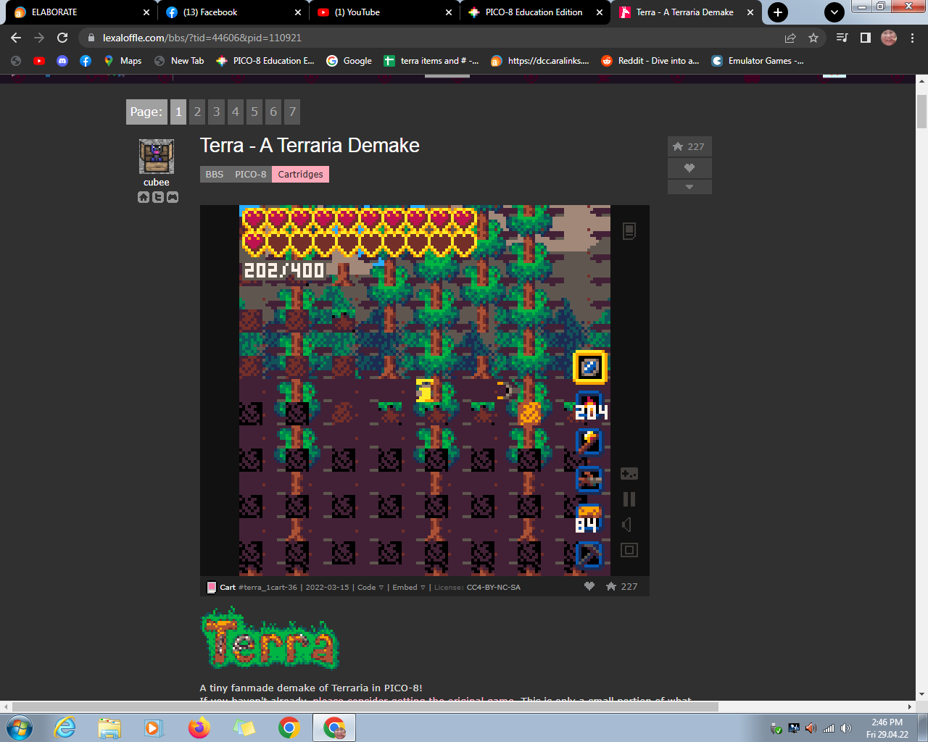Select the torch-axe hotbar slot
The width and height of the screenshot is (928, 742).
pos(589,441)
